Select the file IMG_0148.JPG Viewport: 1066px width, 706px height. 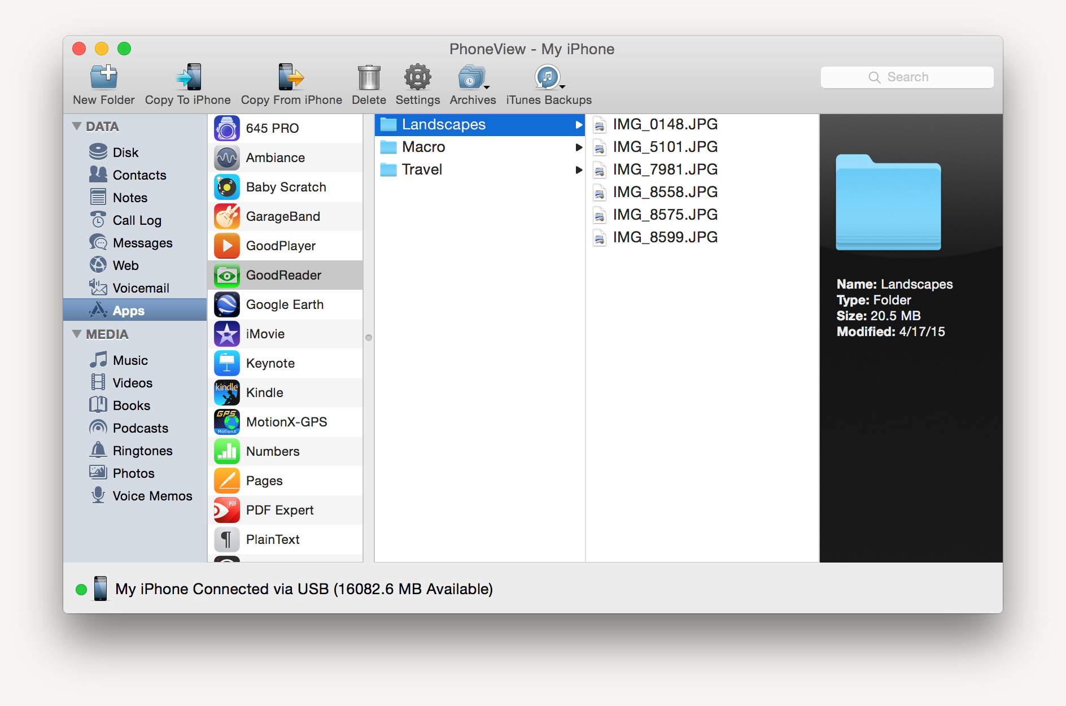(x=665, y=124)
